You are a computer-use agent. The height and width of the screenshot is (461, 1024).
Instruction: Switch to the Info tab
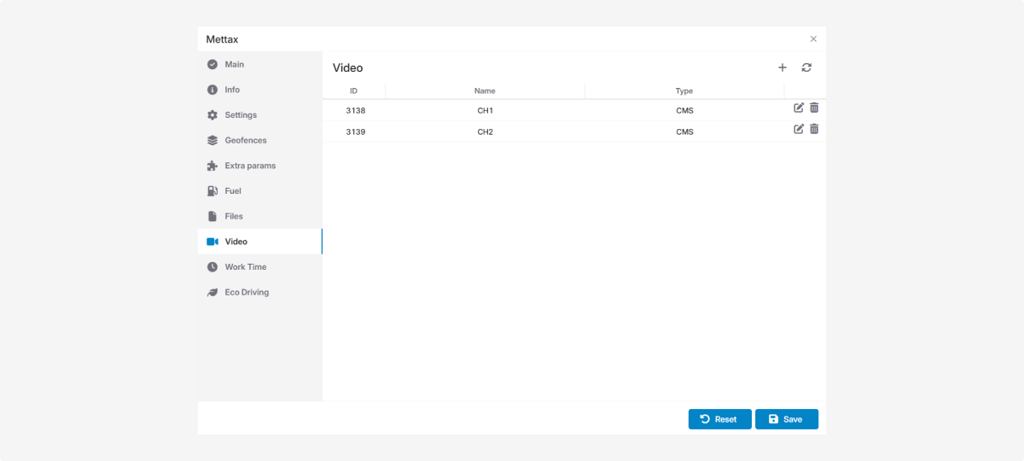[232, 90]
